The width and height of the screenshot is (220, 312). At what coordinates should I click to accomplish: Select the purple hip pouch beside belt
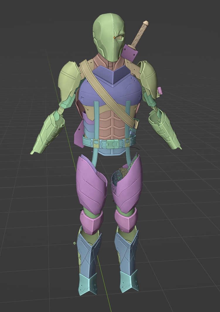(79, 135)
